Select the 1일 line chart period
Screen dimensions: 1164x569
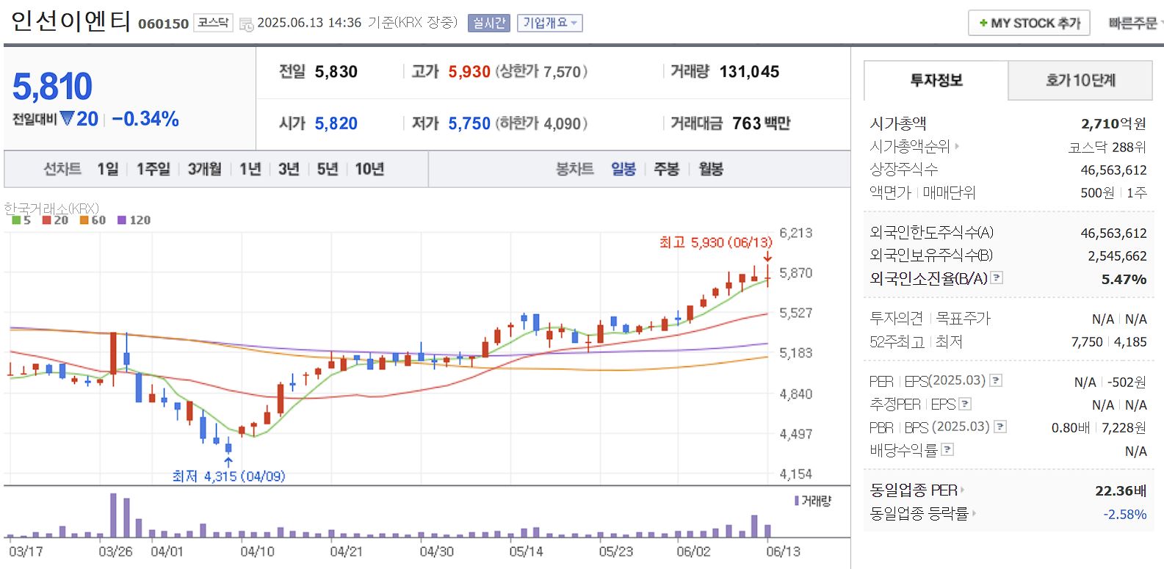(x=108, y=170)
